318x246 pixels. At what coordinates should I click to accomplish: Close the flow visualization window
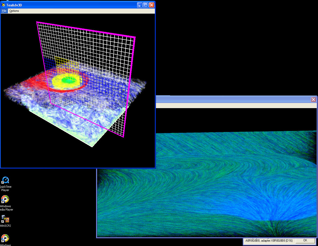point(313,99)
